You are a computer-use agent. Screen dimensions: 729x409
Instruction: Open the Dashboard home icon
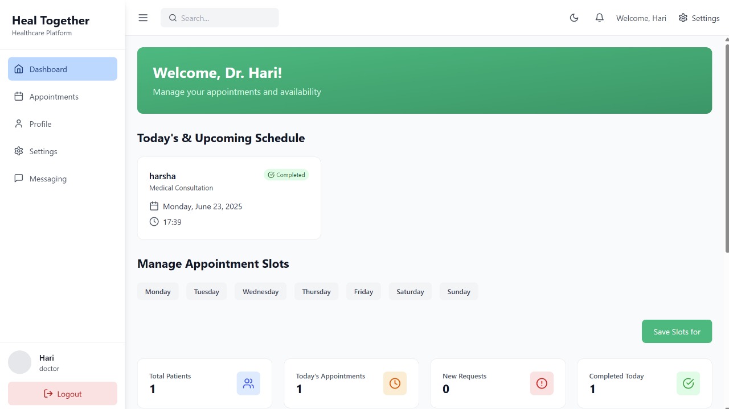coord(19,69)
